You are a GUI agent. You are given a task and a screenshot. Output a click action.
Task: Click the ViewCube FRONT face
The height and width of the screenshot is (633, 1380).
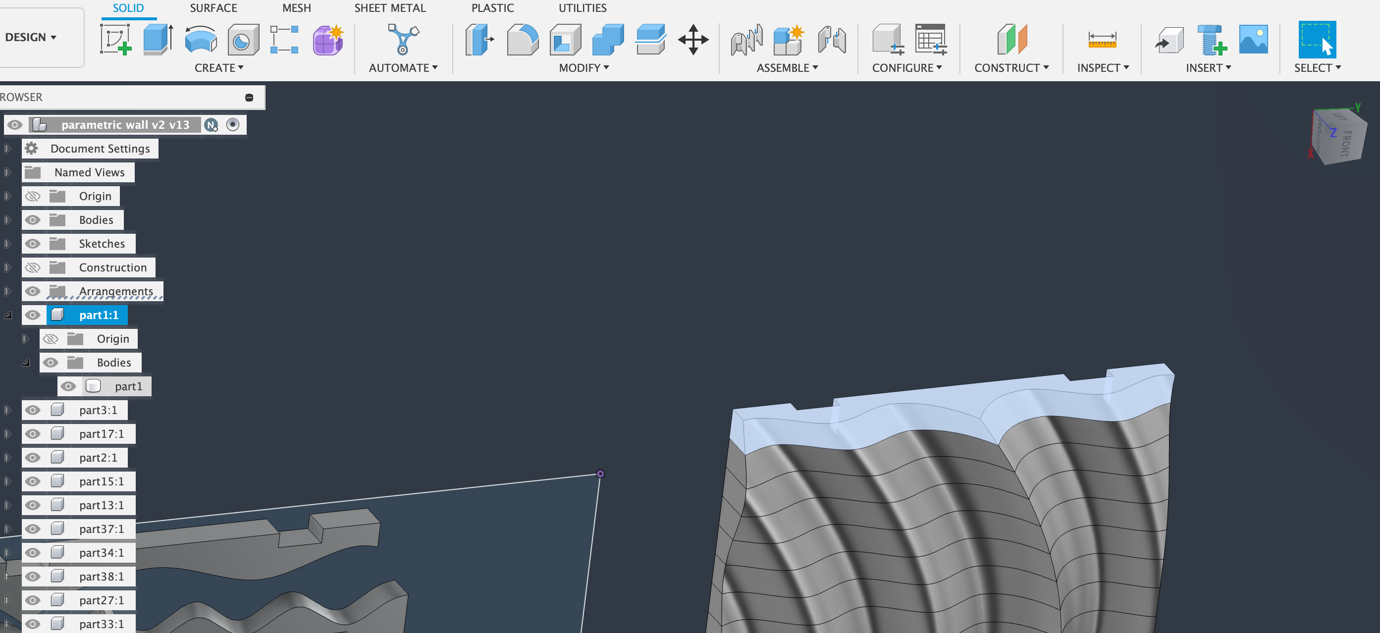(x=1346, y=143)
